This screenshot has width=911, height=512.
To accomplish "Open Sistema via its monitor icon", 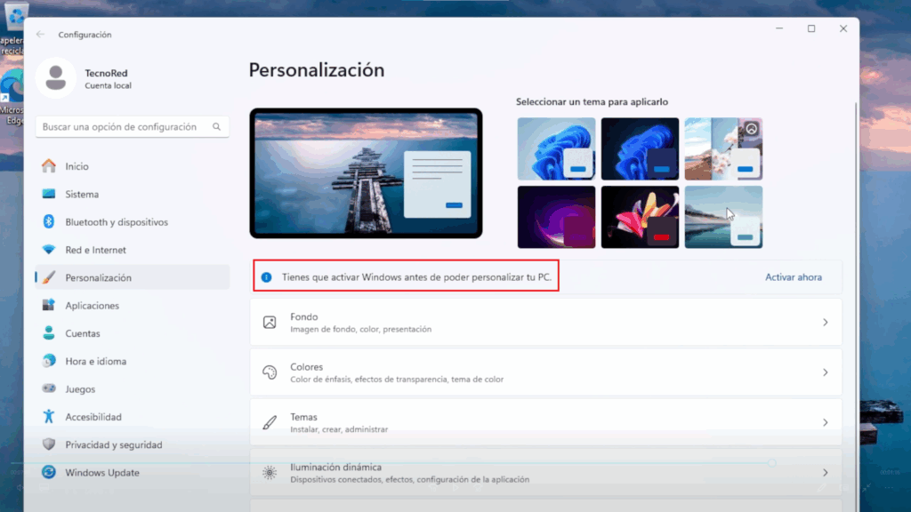I will tap(49, 194).
